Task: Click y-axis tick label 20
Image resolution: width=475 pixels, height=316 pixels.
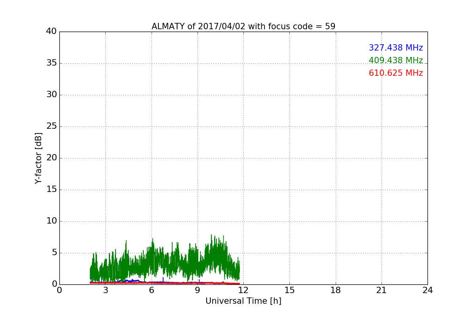Action: [x=51, y=158]
